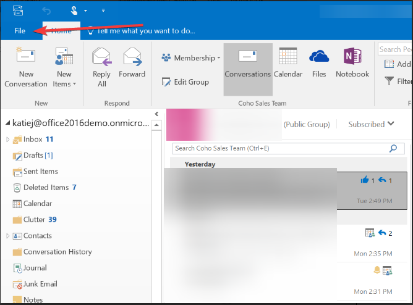
Task: Collapse the folder pane with the chevron
Action: click(x=156, y=114)
